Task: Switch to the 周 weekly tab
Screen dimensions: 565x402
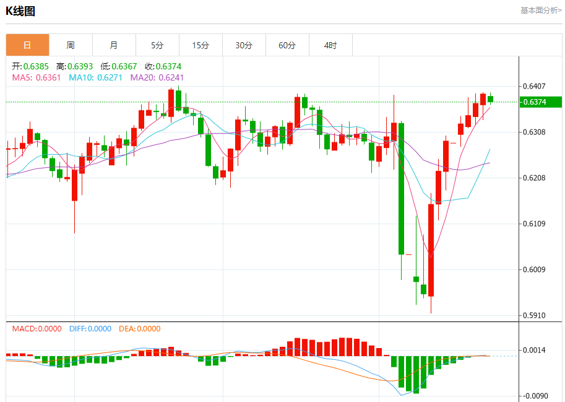Action: 71,45
